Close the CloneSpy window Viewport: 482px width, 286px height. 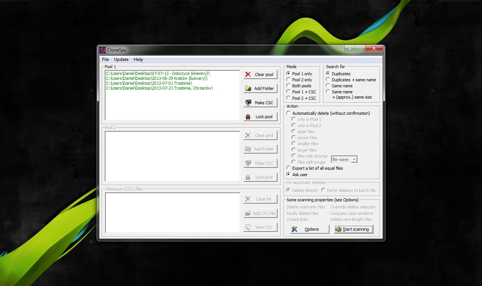coord(374,49)
